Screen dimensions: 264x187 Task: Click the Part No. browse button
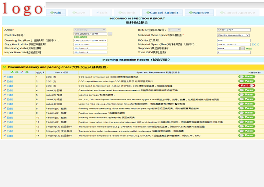110,34
